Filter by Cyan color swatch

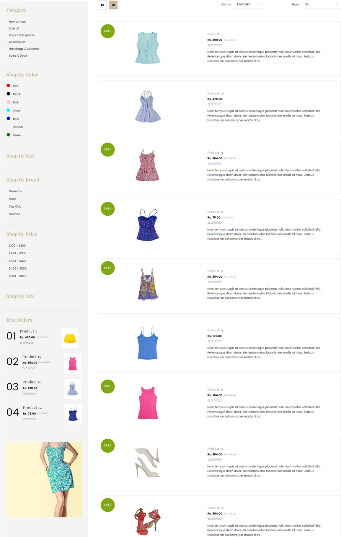pyautogui.click(x=8, y=110)
